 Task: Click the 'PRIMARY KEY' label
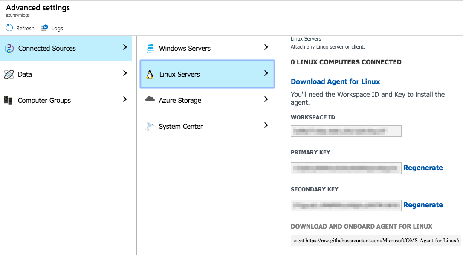click(310, 153)
